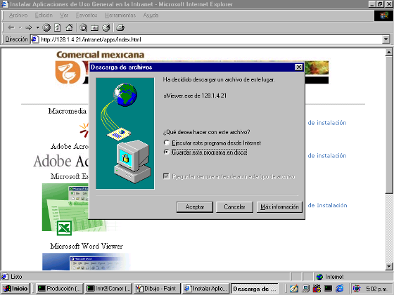Open the Herramientas menu
The width and height of the screenshot is (394, 295).
pyautogui.click(x=120, y=15)
